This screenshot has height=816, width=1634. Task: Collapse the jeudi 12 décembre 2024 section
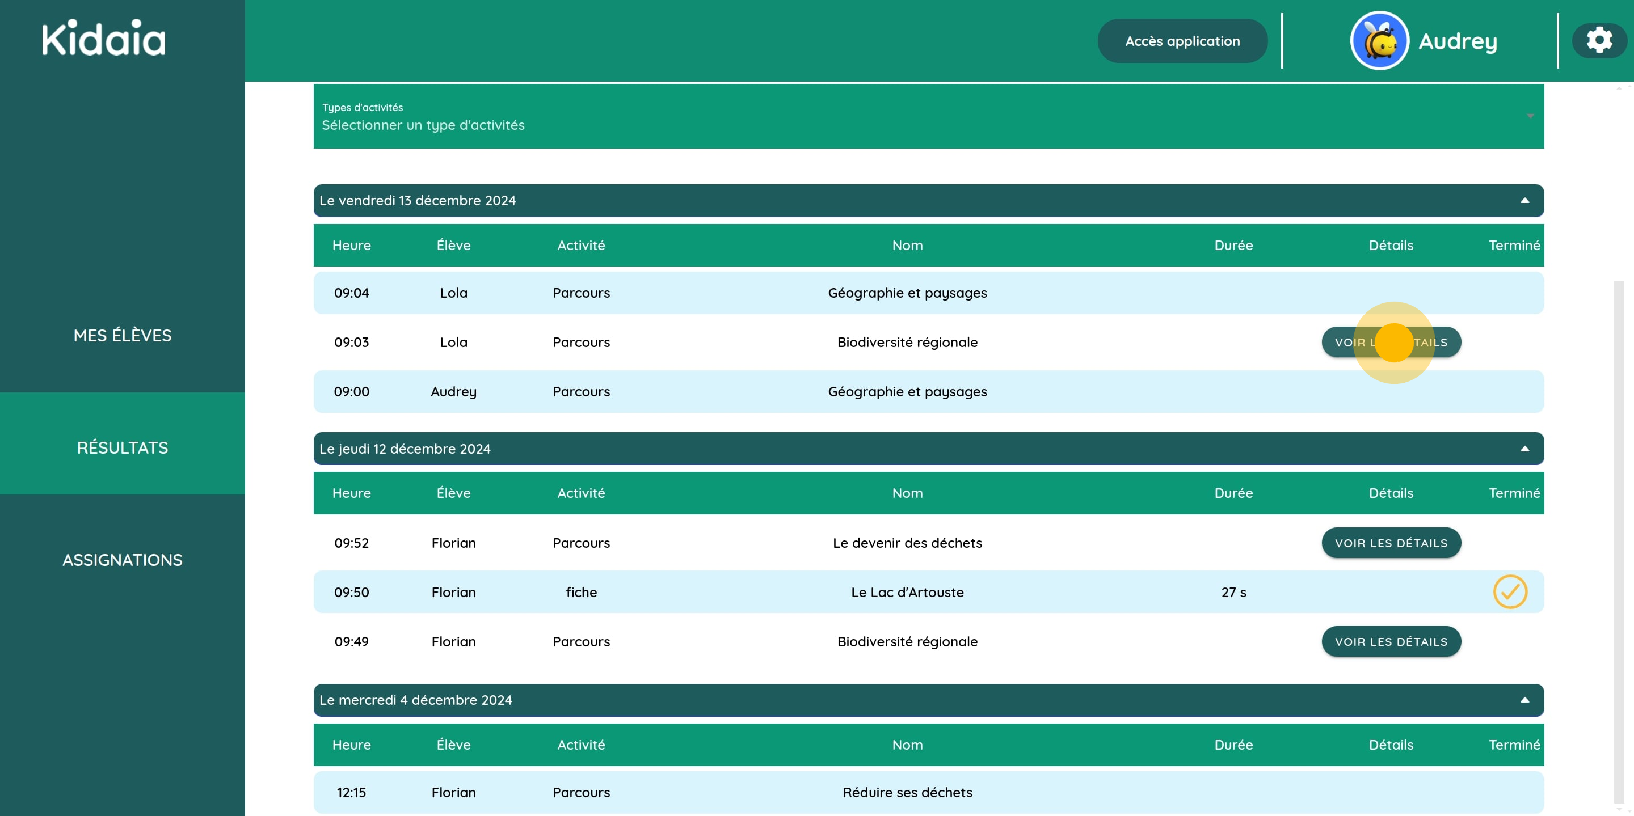click(1524, 448)
